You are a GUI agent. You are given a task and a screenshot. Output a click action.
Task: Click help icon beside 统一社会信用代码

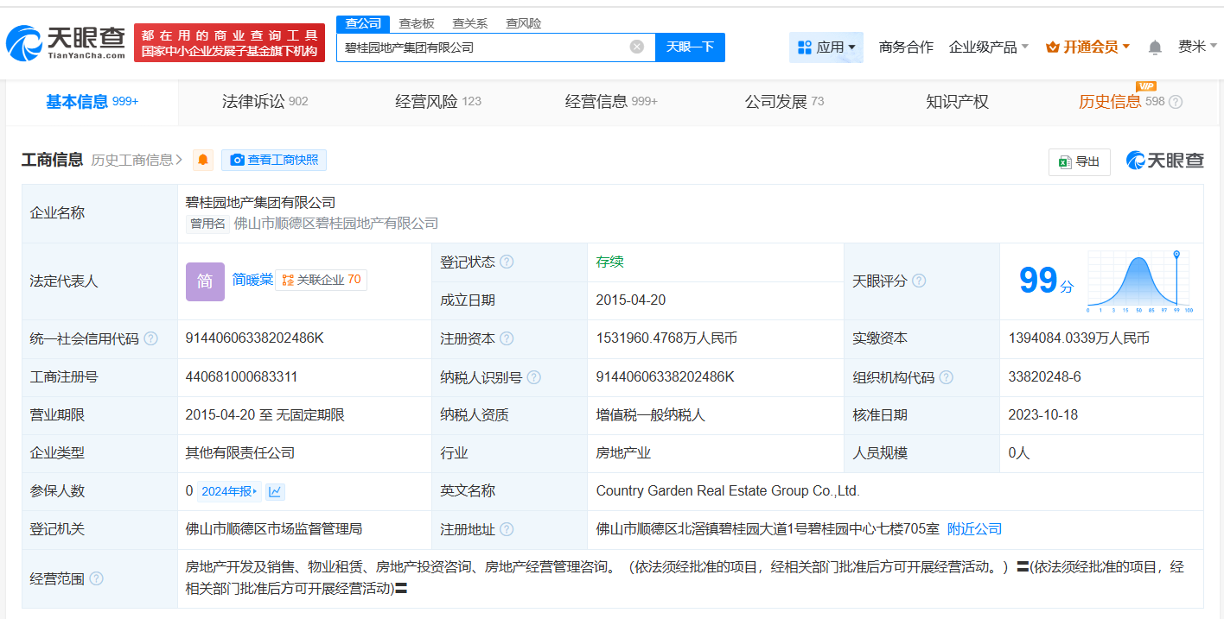click(151, 338)
